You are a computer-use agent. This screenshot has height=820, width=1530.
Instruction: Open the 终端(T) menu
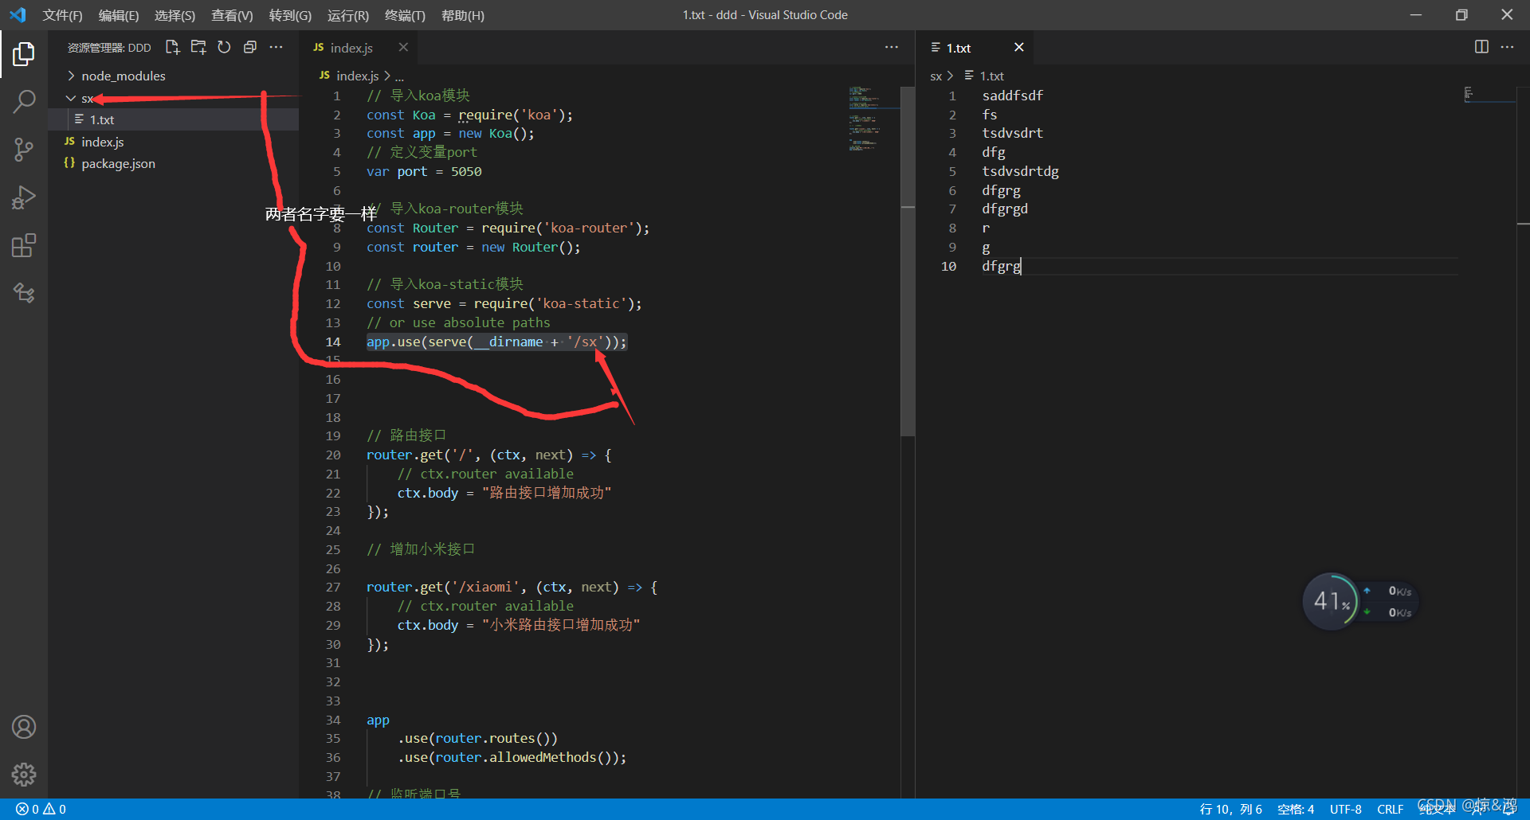click(x=405, y=15)
